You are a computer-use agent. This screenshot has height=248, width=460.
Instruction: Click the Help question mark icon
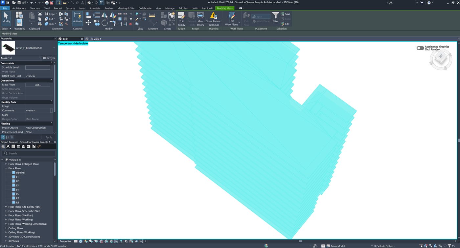[x=429, y=3]
